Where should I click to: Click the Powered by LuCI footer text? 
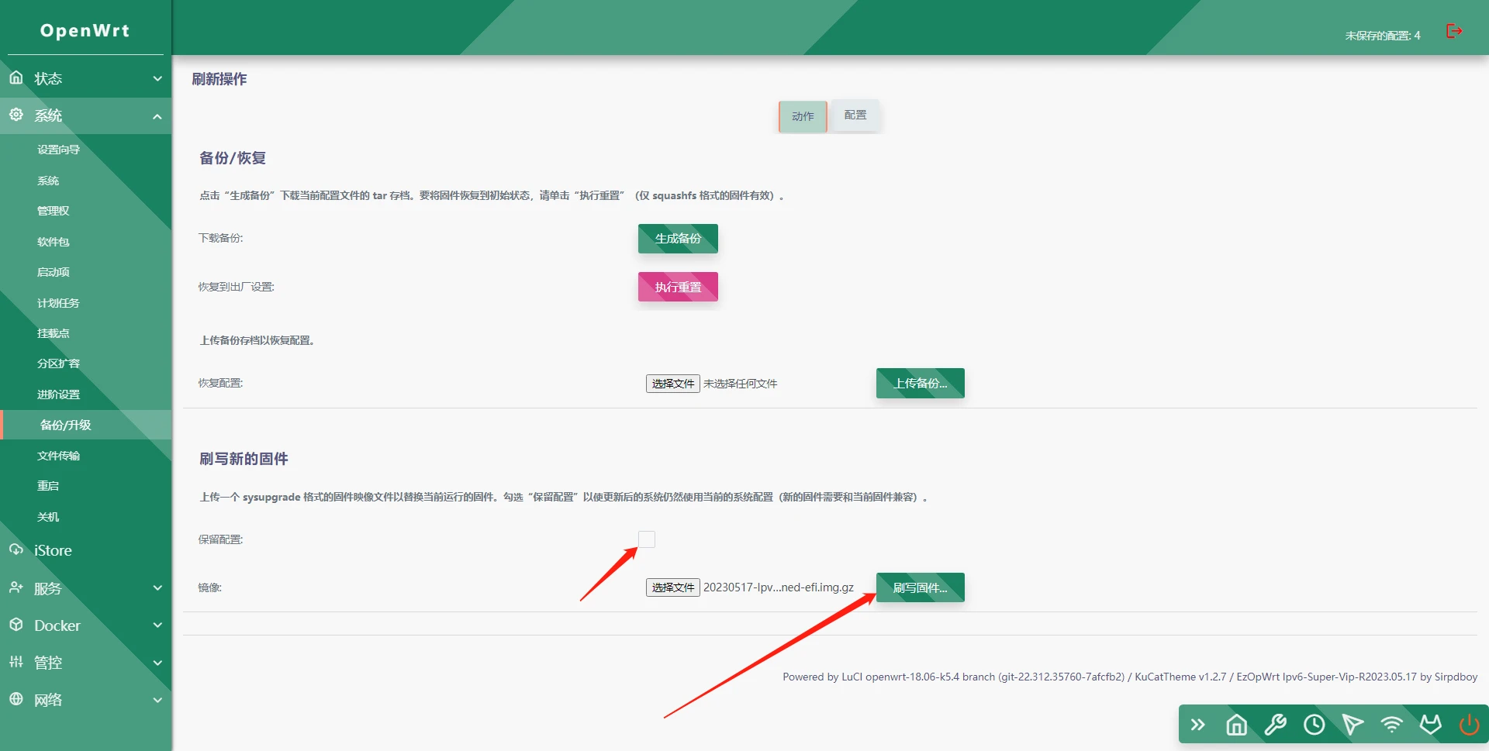tap(1130, 677)
